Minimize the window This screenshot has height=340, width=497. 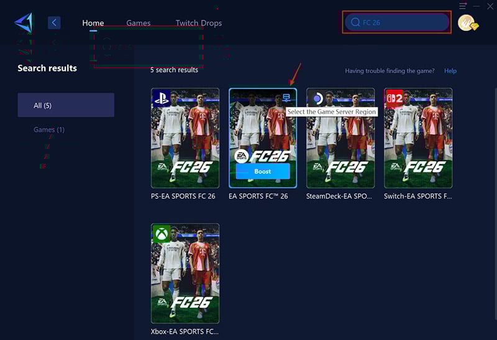coord(476,6)
